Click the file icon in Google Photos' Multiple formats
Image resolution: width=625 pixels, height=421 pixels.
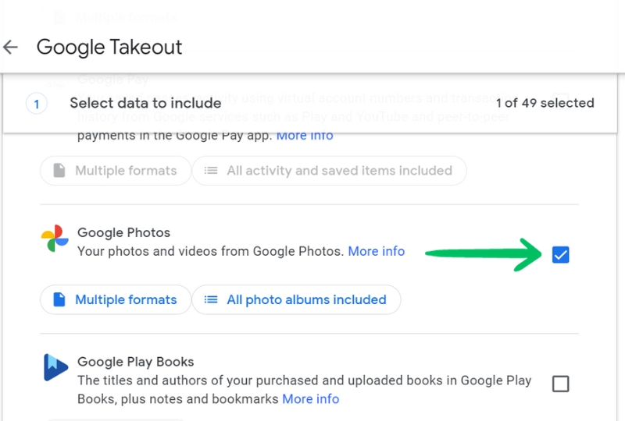pyautogui.click(x=59, y=299)
